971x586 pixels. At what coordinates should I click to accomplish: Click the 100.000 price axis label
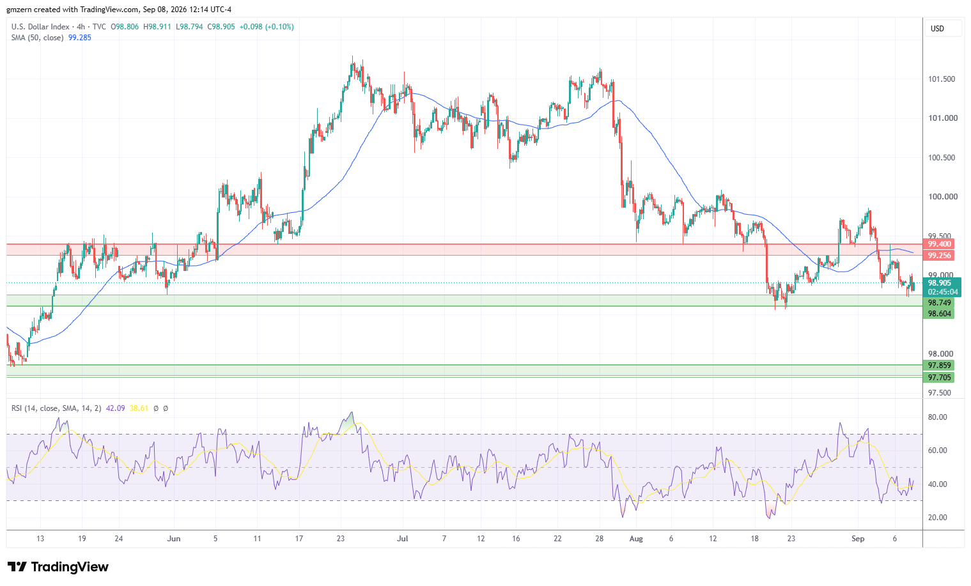(x=942, y=197)
